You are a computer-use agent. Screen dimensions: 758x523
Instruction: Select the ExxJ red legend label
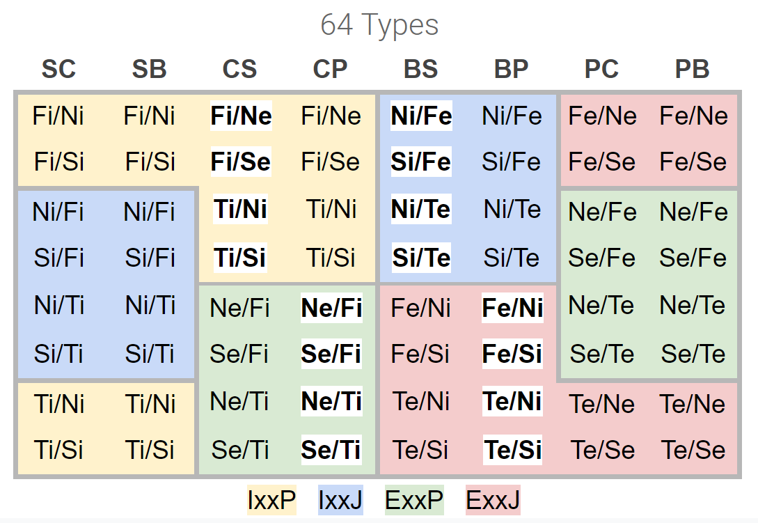tap(493, 500)
